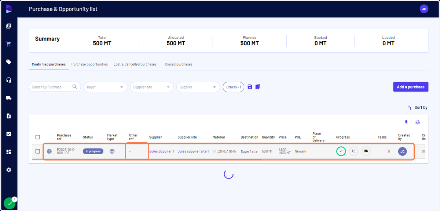Click the green checkmark notification badge
The width and height of the screenshot is (440, 211).
click(10, 203)
